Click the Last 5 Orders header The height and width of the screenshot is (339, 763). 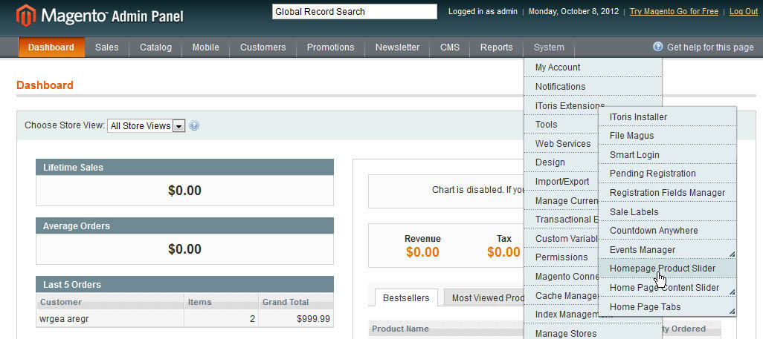185,285
